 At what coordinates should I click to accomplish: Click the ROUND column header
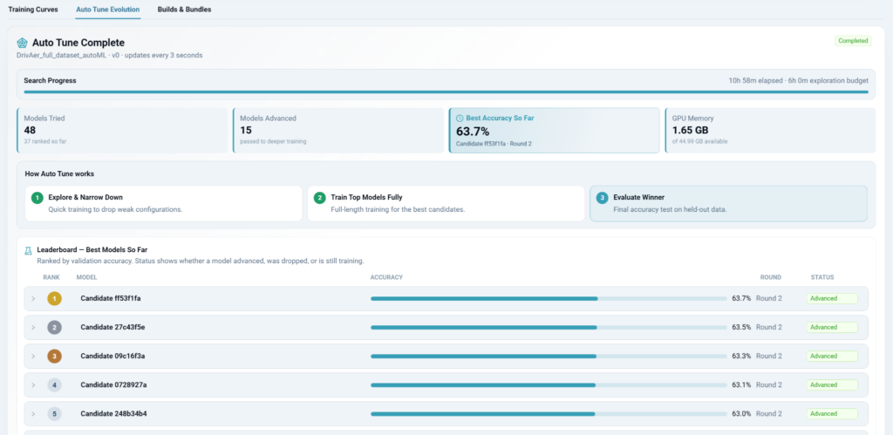point(771,277)
